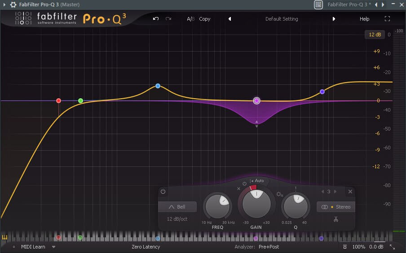Viewport: 406px width, 253px height.
Task: Open the Help menu
Action: tap(364, 19)
